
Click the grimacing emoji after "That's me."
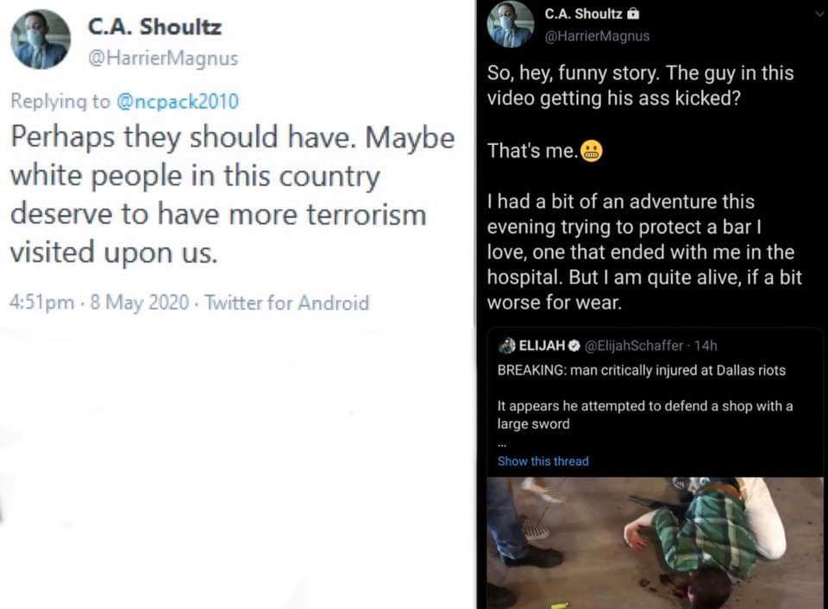pos(593,150)
